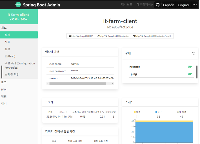
Task: Click the Instance status row
Action: (160, 67)
